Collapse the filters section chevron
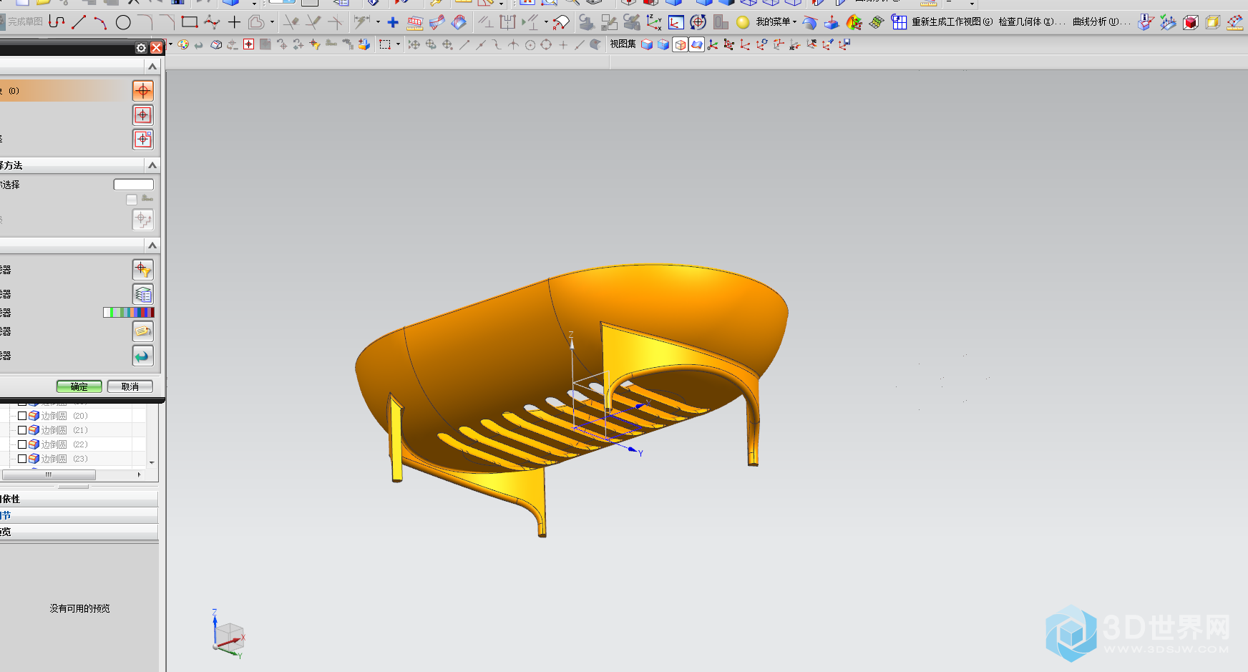The width and height of the screenshot is (1248, 672). tap(152, 245)
